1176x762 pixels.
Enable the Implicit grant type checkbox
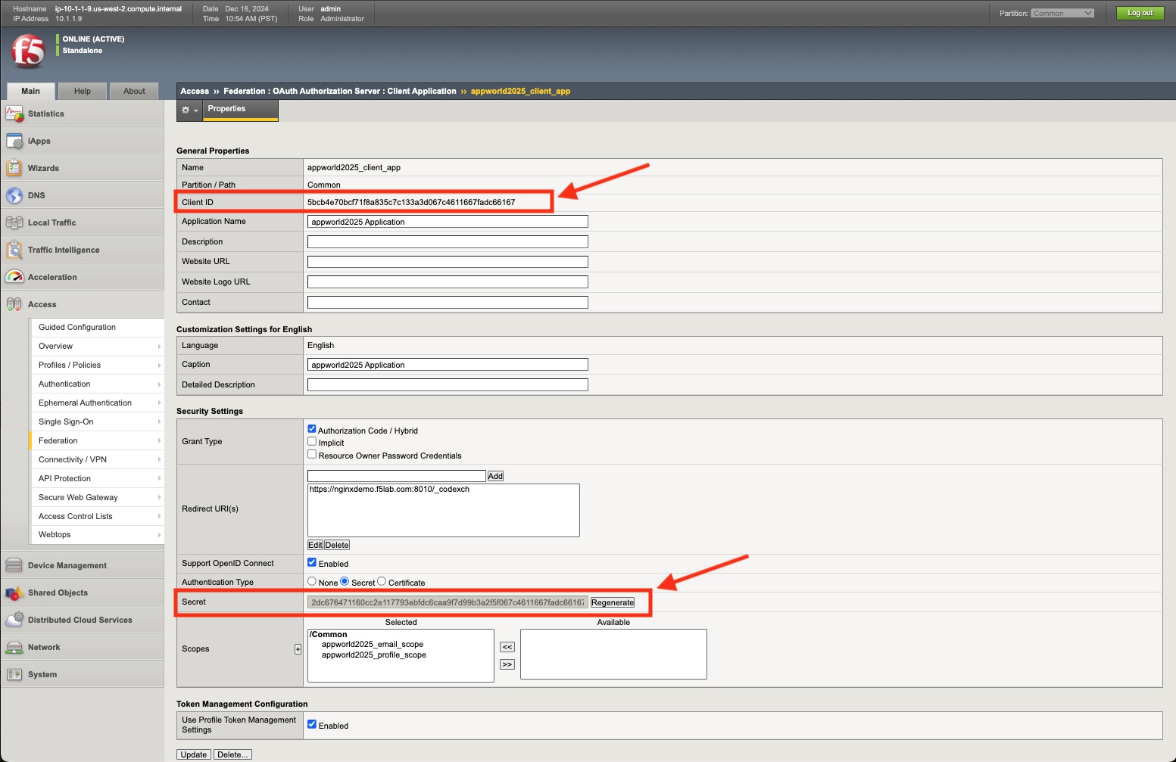(311, 441)
